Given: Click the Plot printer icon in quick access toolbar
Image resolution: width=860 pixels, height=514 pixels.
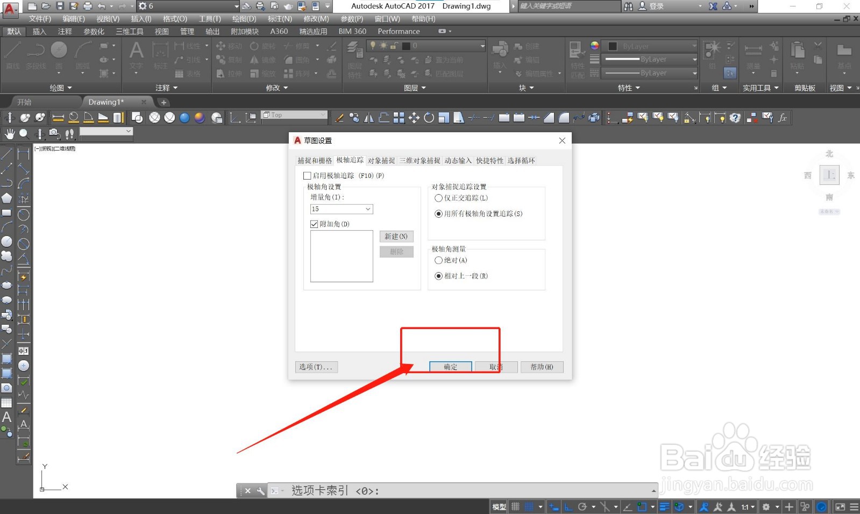Looking at the screenshot, I should (x=88, y=6).
